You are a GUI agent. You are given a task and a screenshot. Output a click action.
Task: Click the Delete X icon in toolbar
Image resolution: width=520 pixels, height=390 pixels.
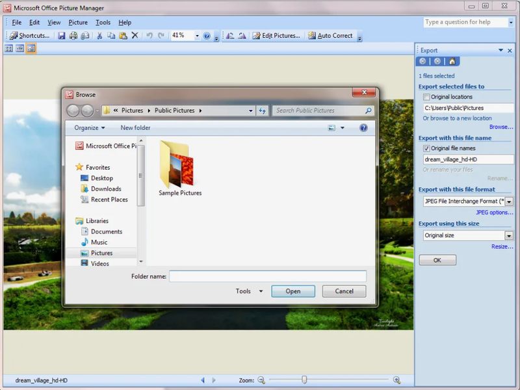[x=135, y=36]
